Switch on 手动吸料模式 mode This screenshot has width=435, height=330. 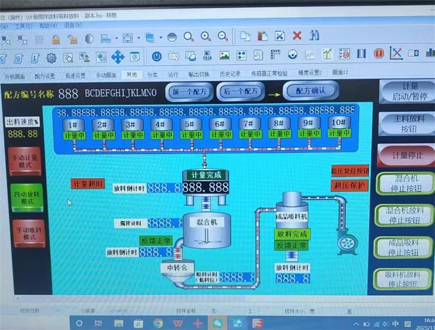coord(25,233)
